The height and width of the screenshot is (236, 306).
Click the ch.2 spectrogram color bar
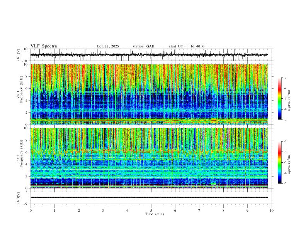[x=279, y=162]
